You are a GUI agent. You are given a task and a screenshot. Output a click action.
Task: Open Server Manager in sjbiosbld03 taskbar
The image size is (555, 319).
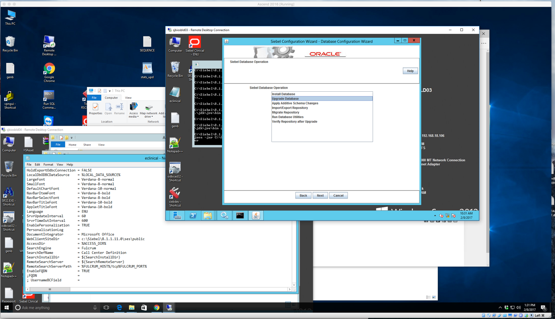coord(177,216)
